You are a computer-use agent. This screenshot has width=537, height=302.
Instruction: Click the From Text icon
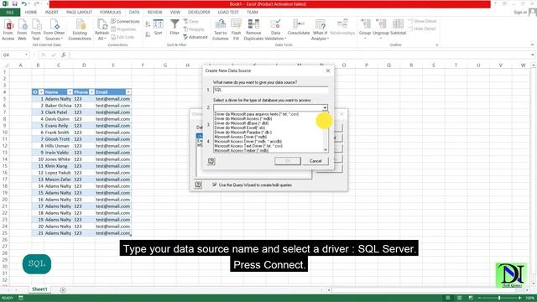tap(36, 29)
